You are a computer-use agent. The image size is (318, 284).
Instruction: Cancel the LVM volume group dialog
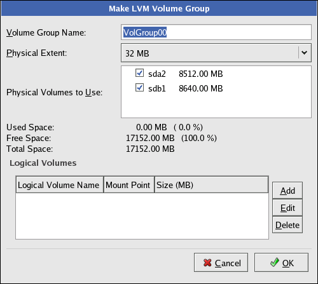[221, 262]
